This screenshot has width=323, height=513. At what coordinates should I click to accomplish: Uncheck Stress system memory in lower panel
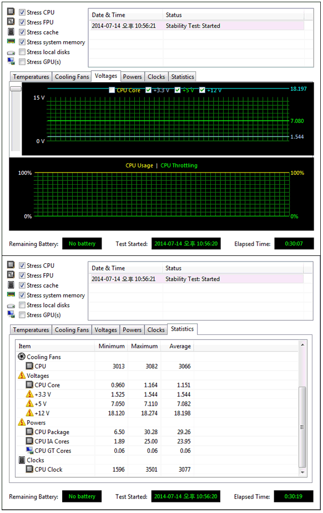click(22, 295)
